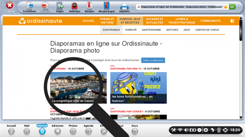Open the Historique browsing history
Viewport: 245px width, 137px height.
click(x=75, y=7)
